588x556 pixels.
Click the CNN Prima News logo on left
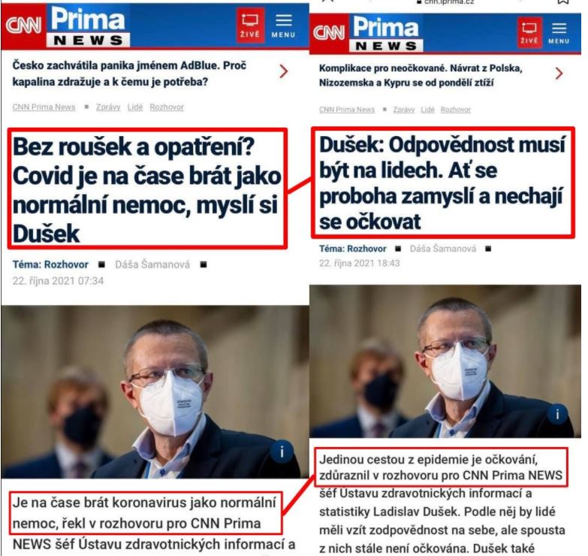[x=66, y=26]
